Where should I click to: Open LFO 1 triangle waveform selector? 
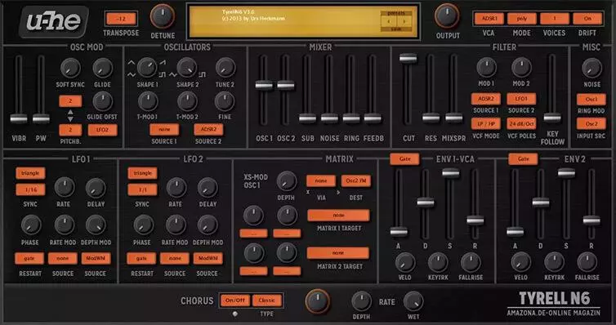pos(31,173)
